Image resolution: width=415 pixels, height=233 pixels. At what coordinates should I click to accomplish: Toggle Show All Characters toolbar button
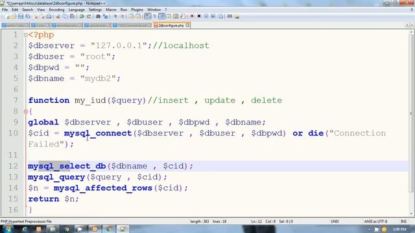coord(154,16)
